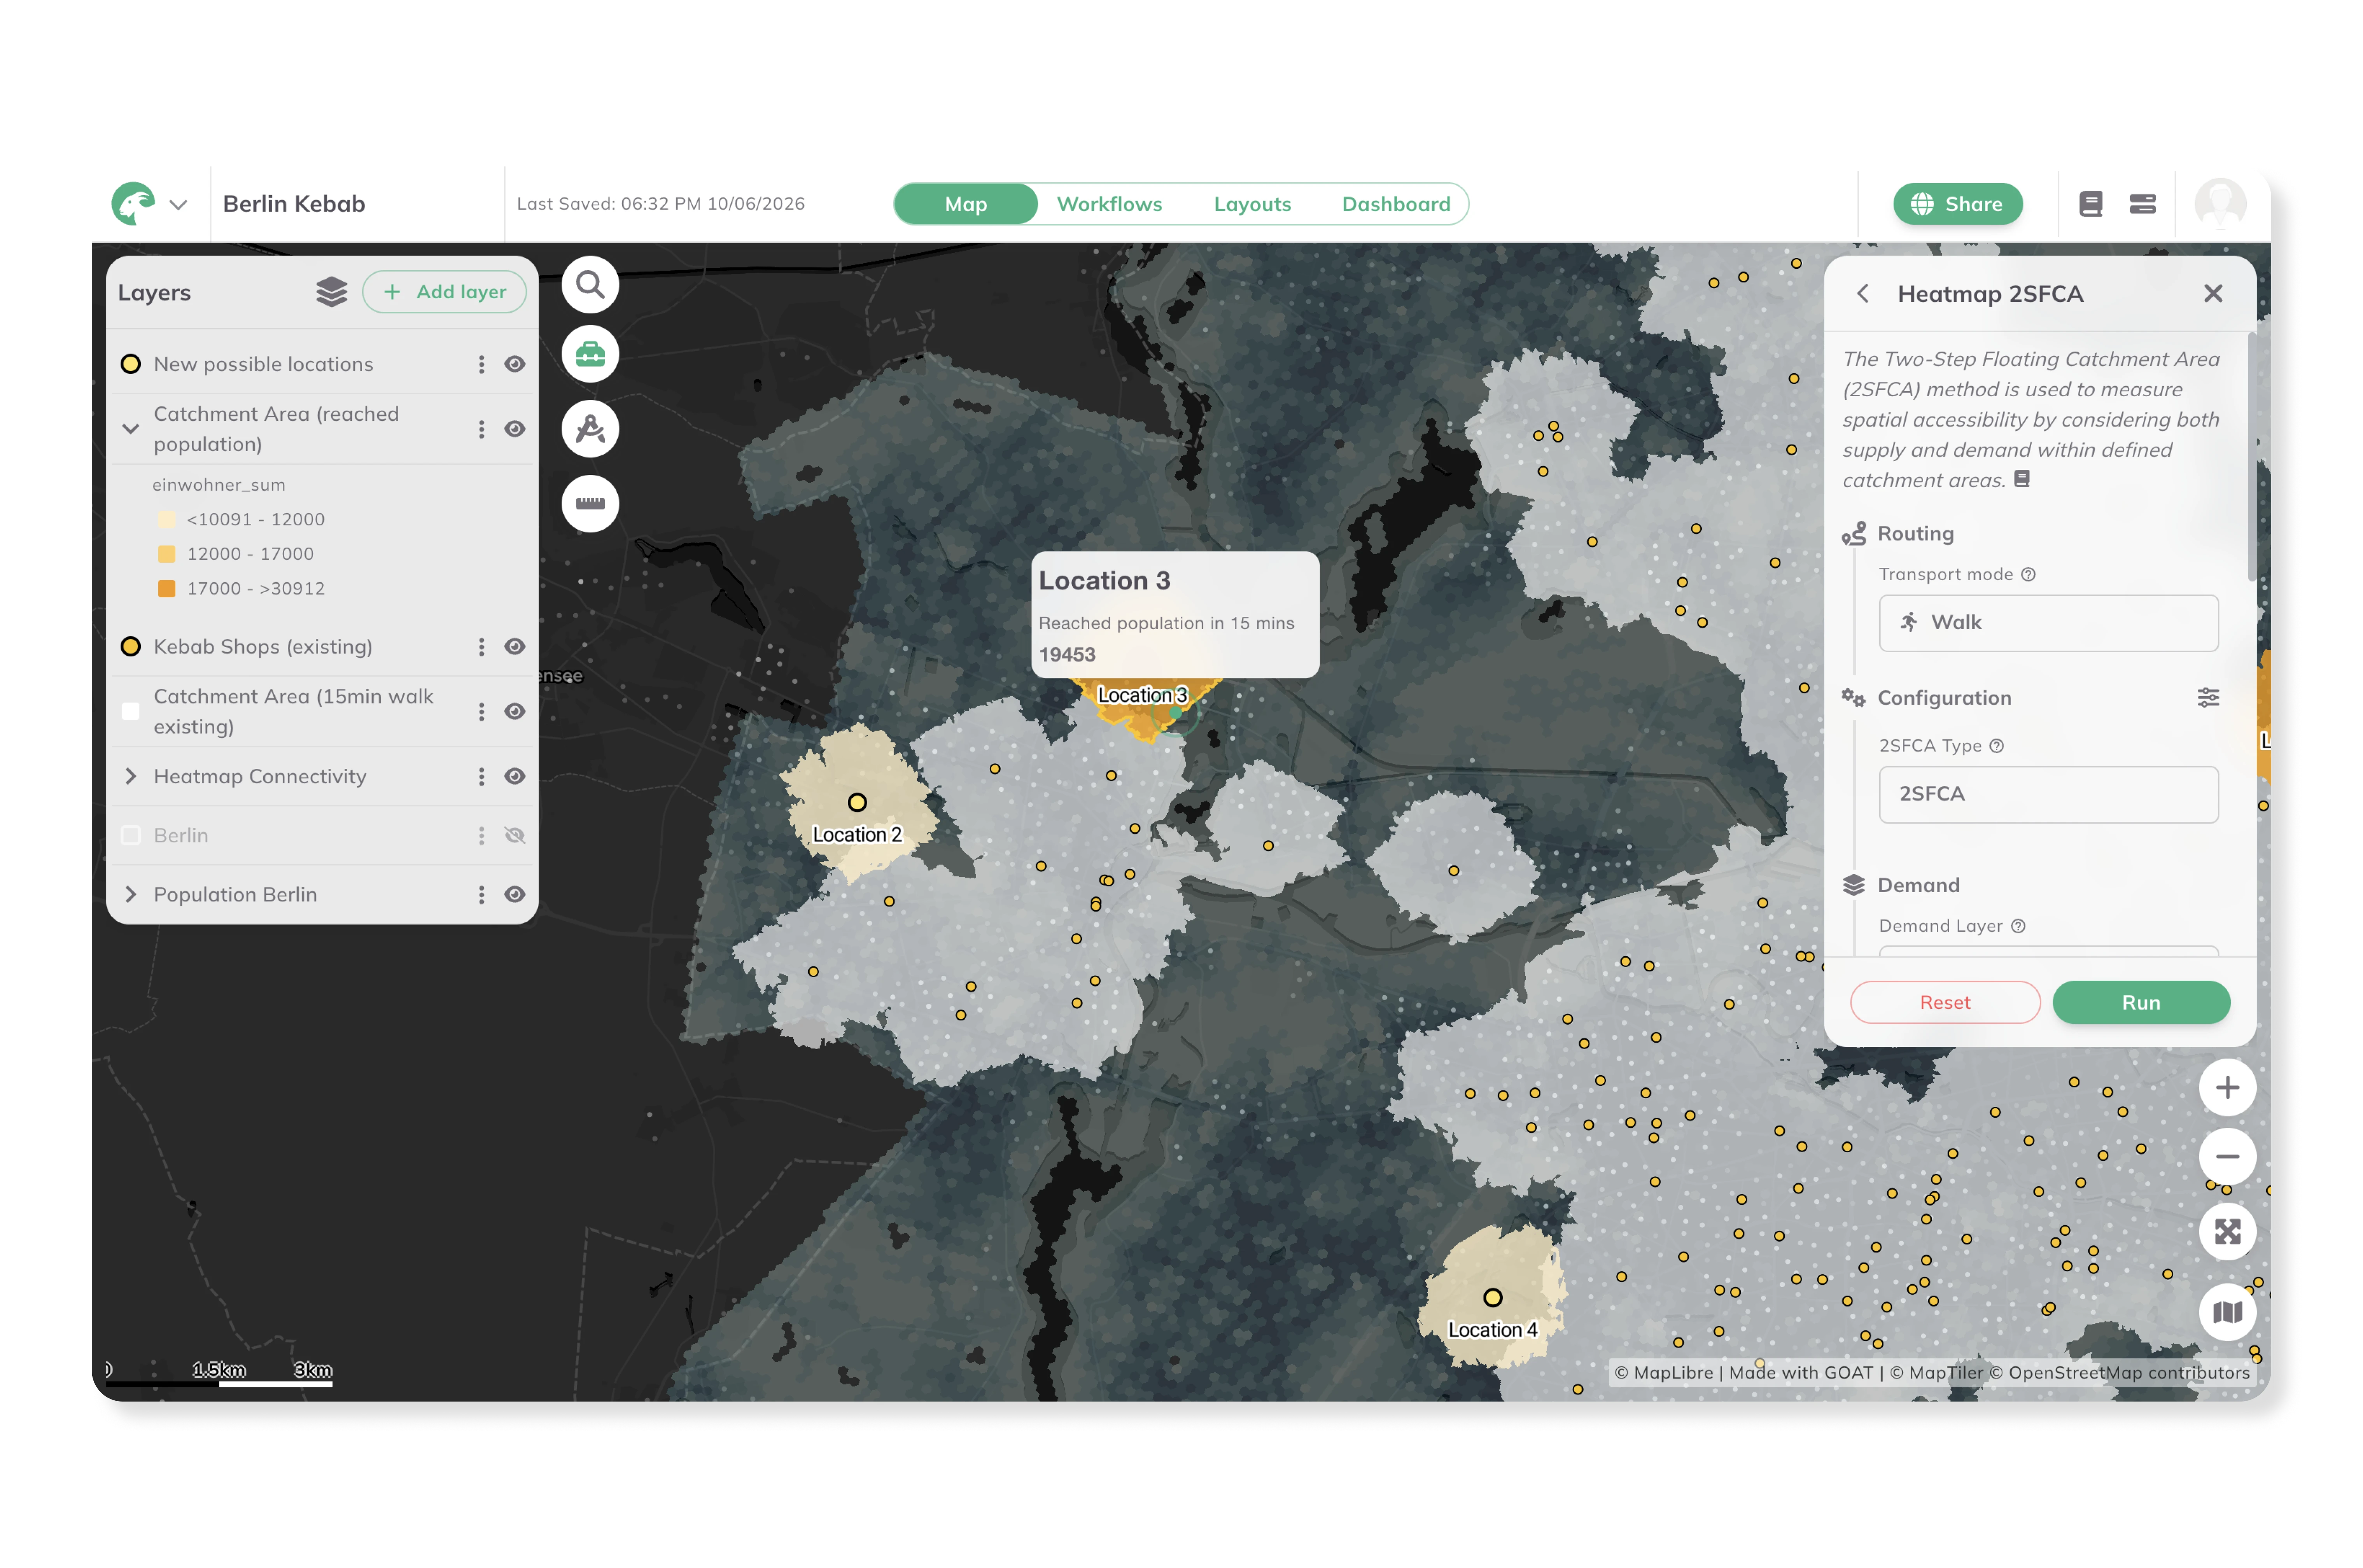Image resolution: width=2363 pixels, height=1568 pixels.
Task: Click the Catchment Area 15min walk white swatch
Action: click(x=130, y=711)
